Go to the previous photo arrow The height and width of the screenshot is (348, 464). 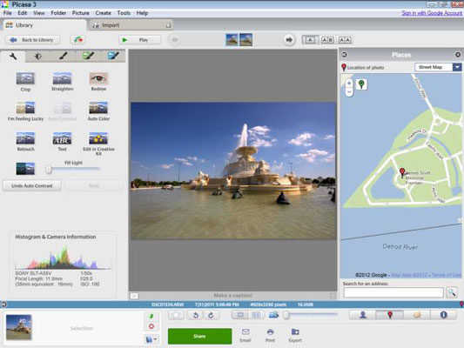175,40
